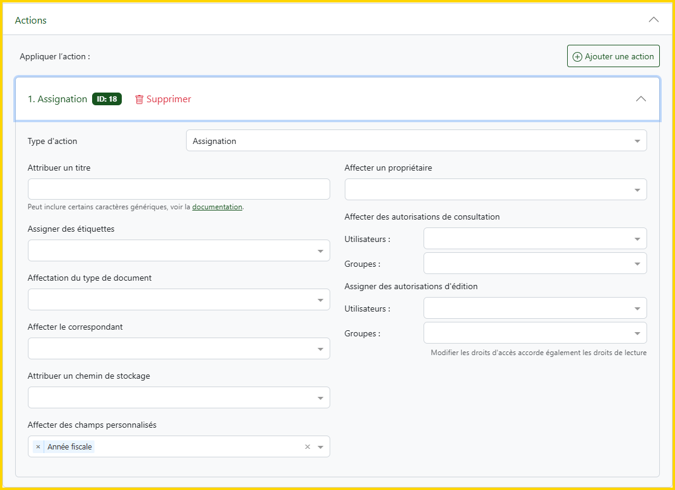This screenshot has height=490, width=675.
Task: Open the documentation link
Action: pyautogui.click(x=217, y=207)
